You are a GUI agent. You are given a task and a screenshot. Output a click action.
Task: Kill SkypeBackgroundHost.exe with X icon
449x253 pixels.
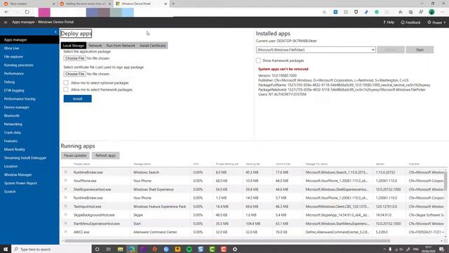click(65, 215)
